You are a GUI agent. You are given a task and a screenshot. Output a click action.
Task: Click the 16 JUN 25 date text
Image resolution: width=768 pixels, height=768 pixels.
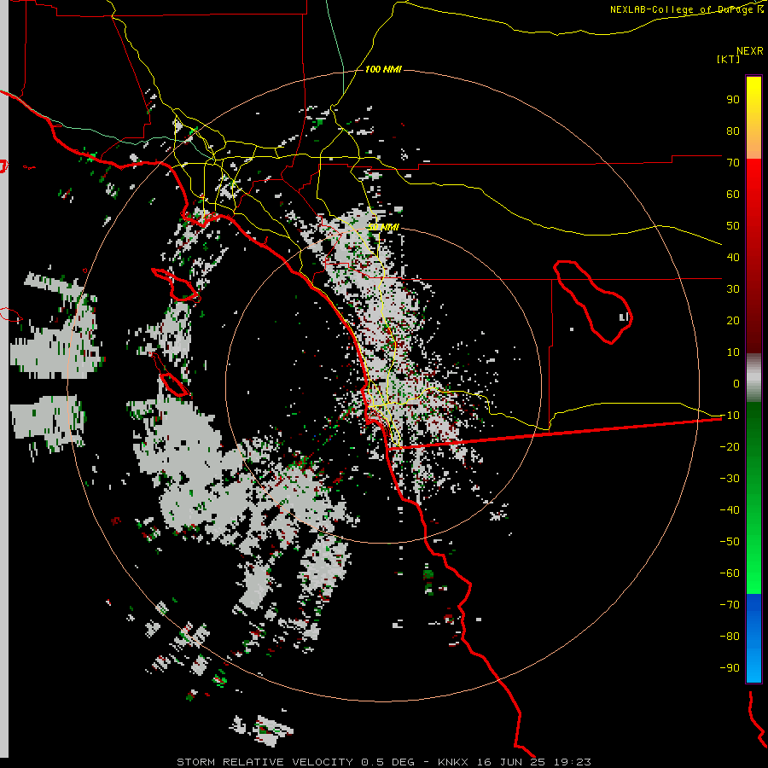pos(511,762)
